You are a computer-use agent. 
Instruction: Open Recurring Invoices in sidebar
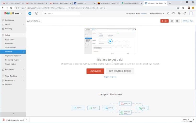[x=13, y=60]
